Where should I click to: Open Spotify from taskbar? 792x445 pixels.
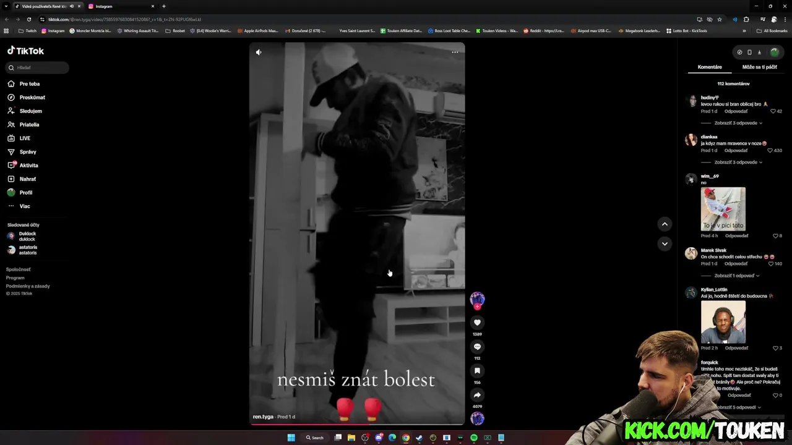pyautogui.click(x=474, y=438)
